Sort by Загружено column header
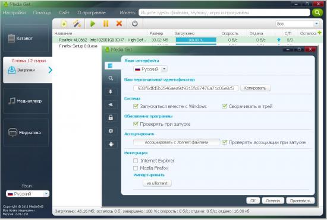This screenshot has width=327, height=220. 184,33
